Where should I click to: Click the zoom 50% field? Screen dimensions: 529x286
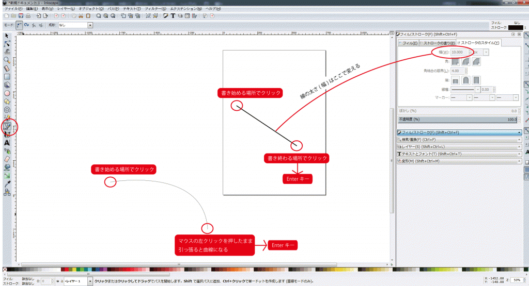[517, 280]
